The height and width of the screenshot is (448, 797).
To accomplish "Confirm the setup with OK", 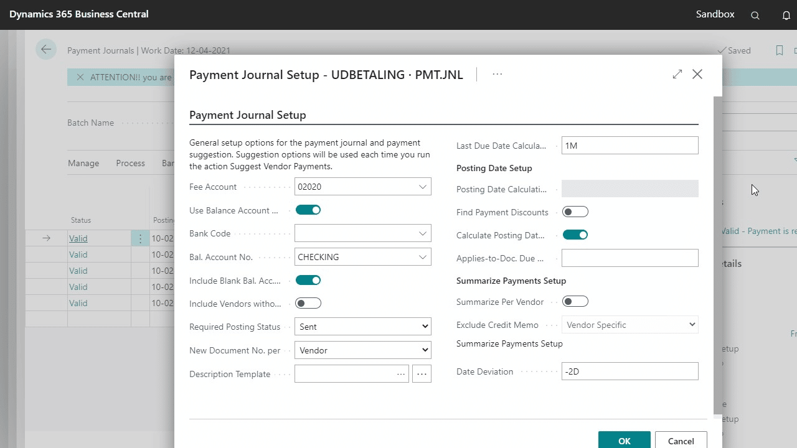I will click(x=624, y=441).
